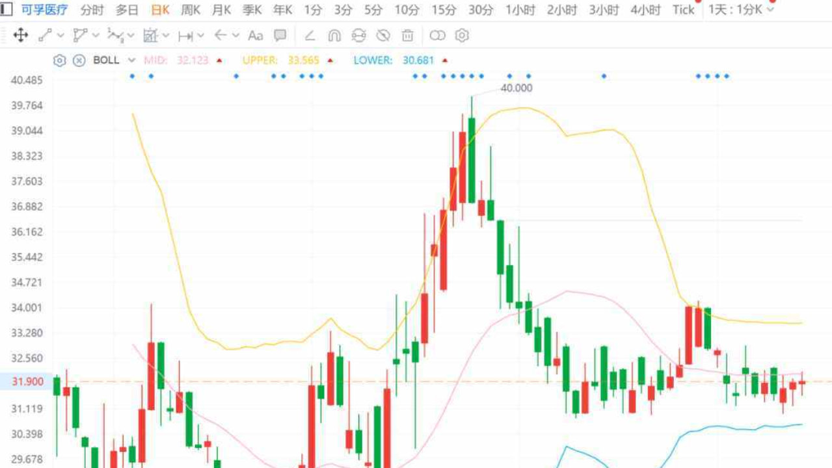Add a comment bubble annotation
Viewport: 832px width, 468px height.
280,36
